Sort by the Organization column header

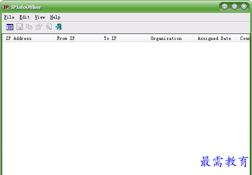(x=171, y=38)
